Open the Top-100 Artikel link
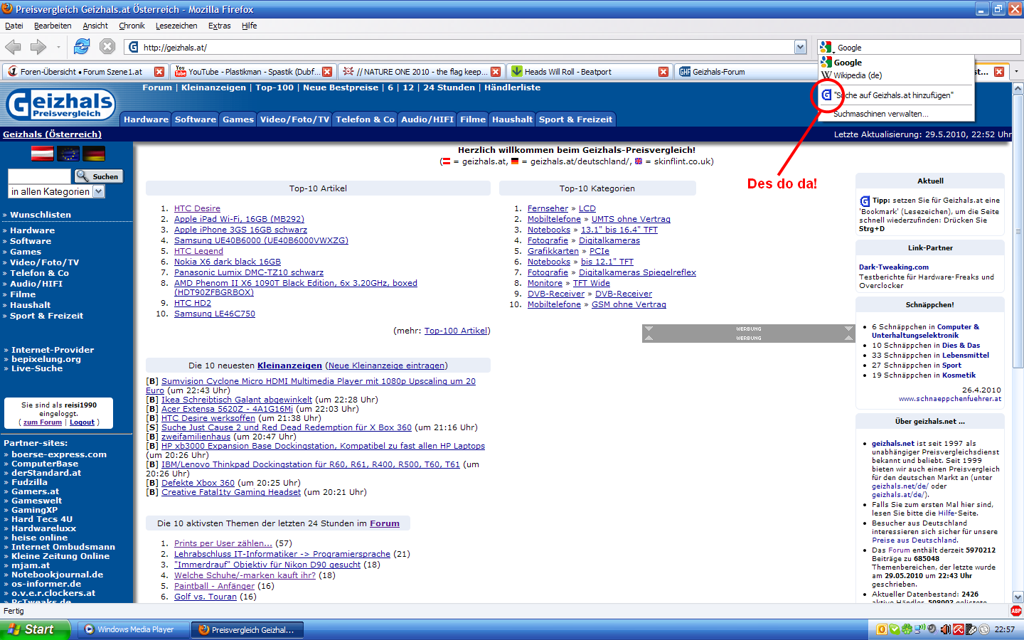1024x640 pixels. 456,331
